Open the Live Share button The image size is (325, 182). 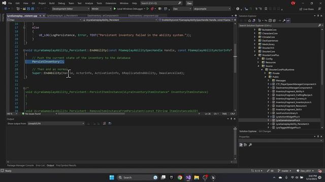[307, 9]
